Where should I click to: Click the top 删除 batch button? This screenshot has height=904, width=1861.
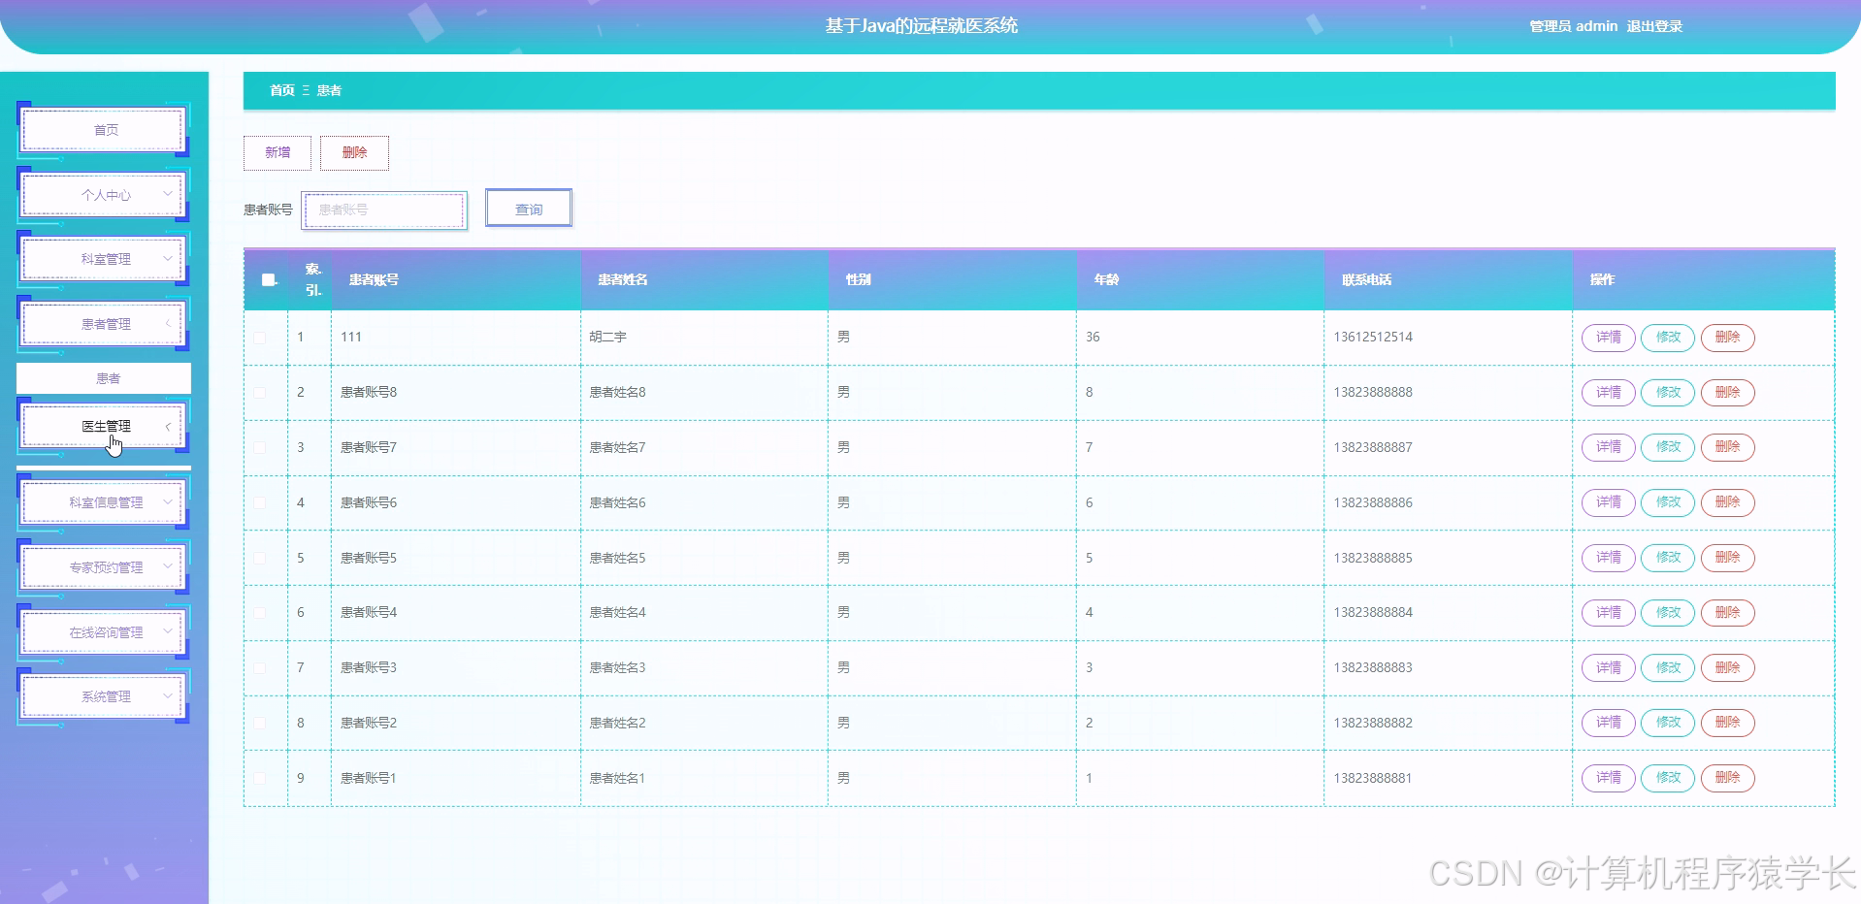(355, 153)
